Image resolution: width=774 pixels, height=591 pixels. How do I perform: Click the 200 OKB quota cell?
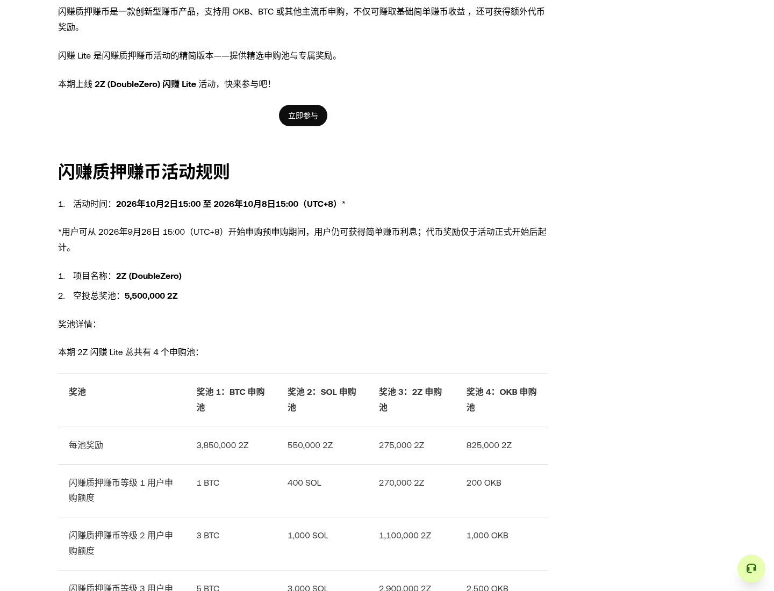tap(484, 482)
